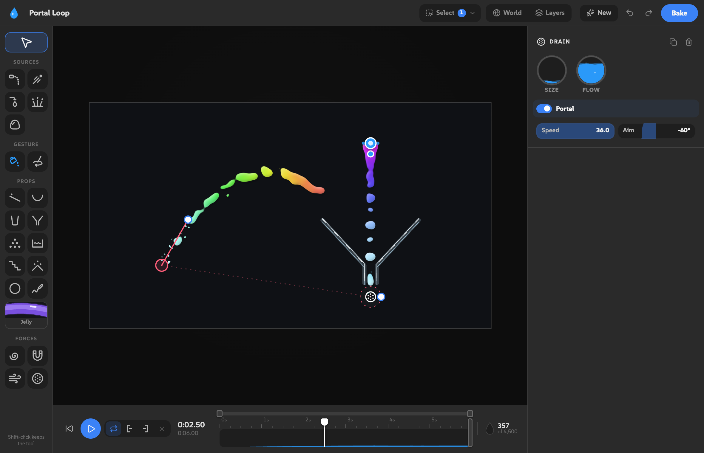Select the wind force tool
Screen dimensions: 704x453
(15, 378)
